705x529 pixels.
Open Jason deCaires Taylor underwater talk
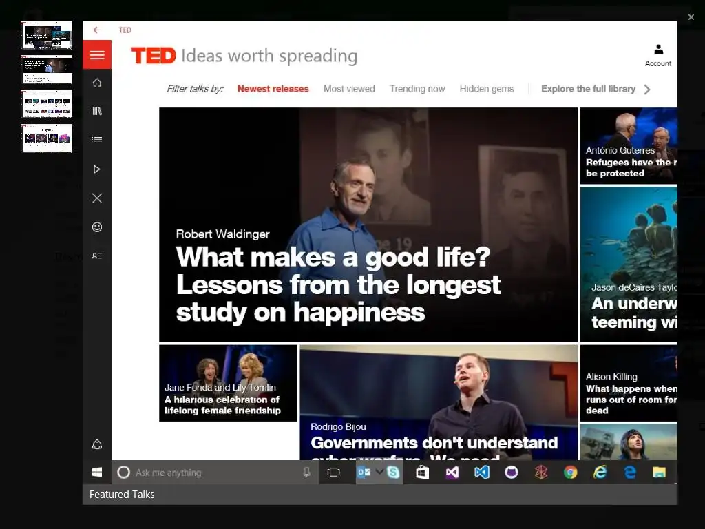click(x=629, y=264)
